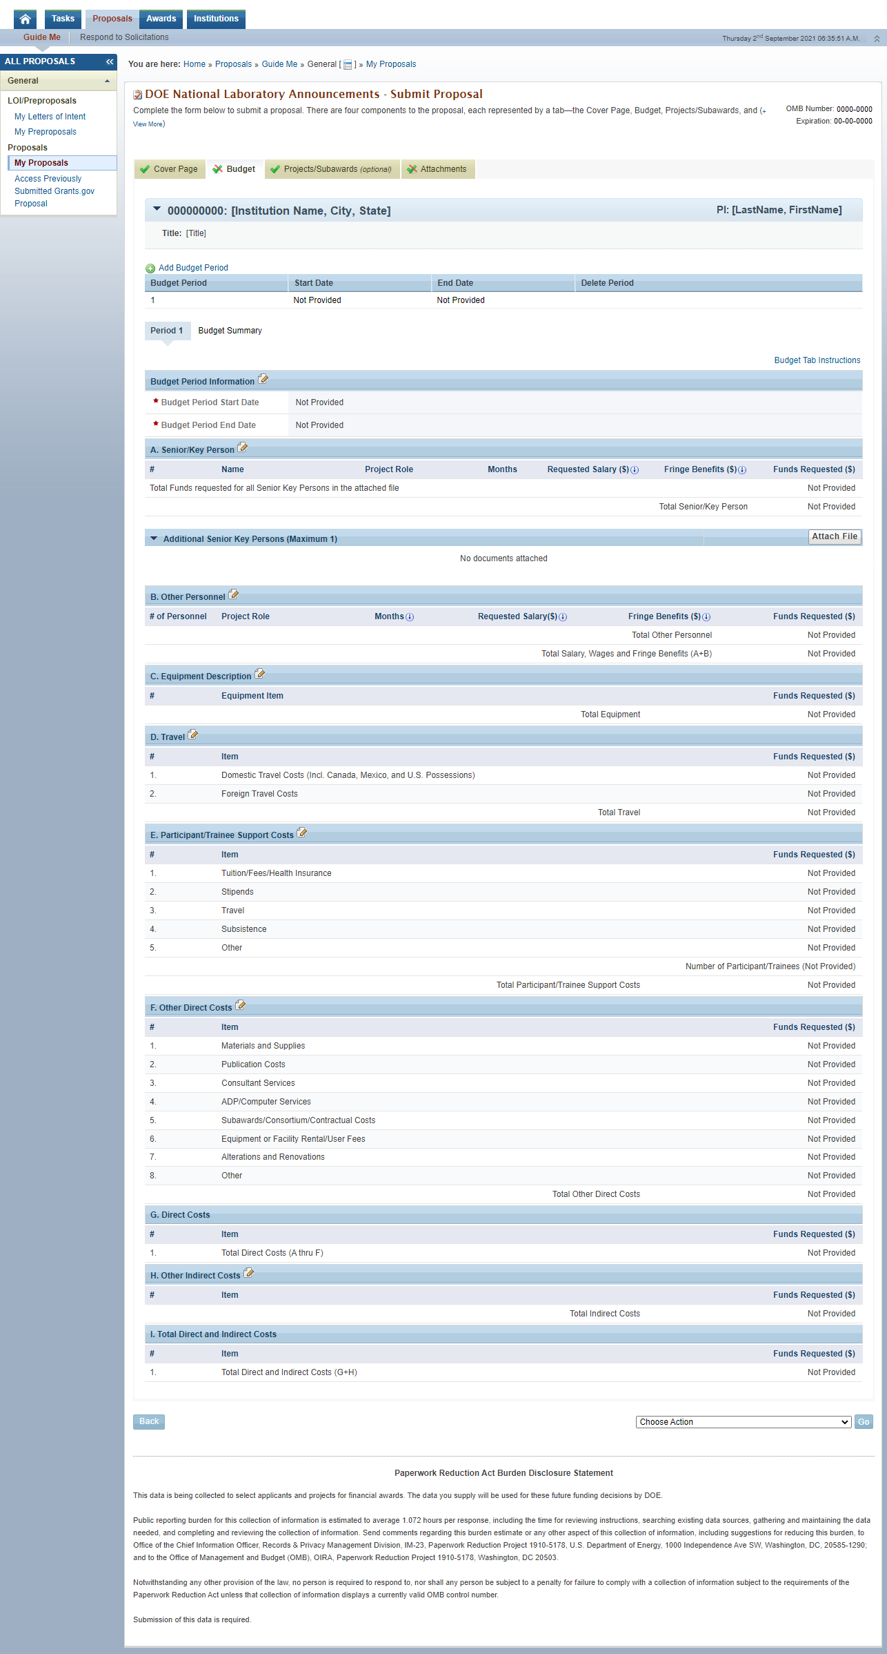Open the Tasks menu tab
The height and width of the screenshot is (1654, 887).
coord(63,19)
